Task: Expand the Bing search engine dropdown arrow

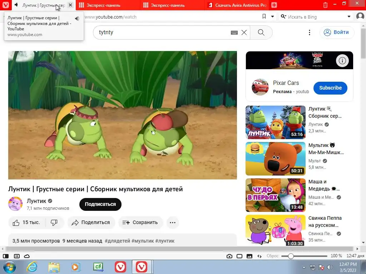Action: coord(349,16)
